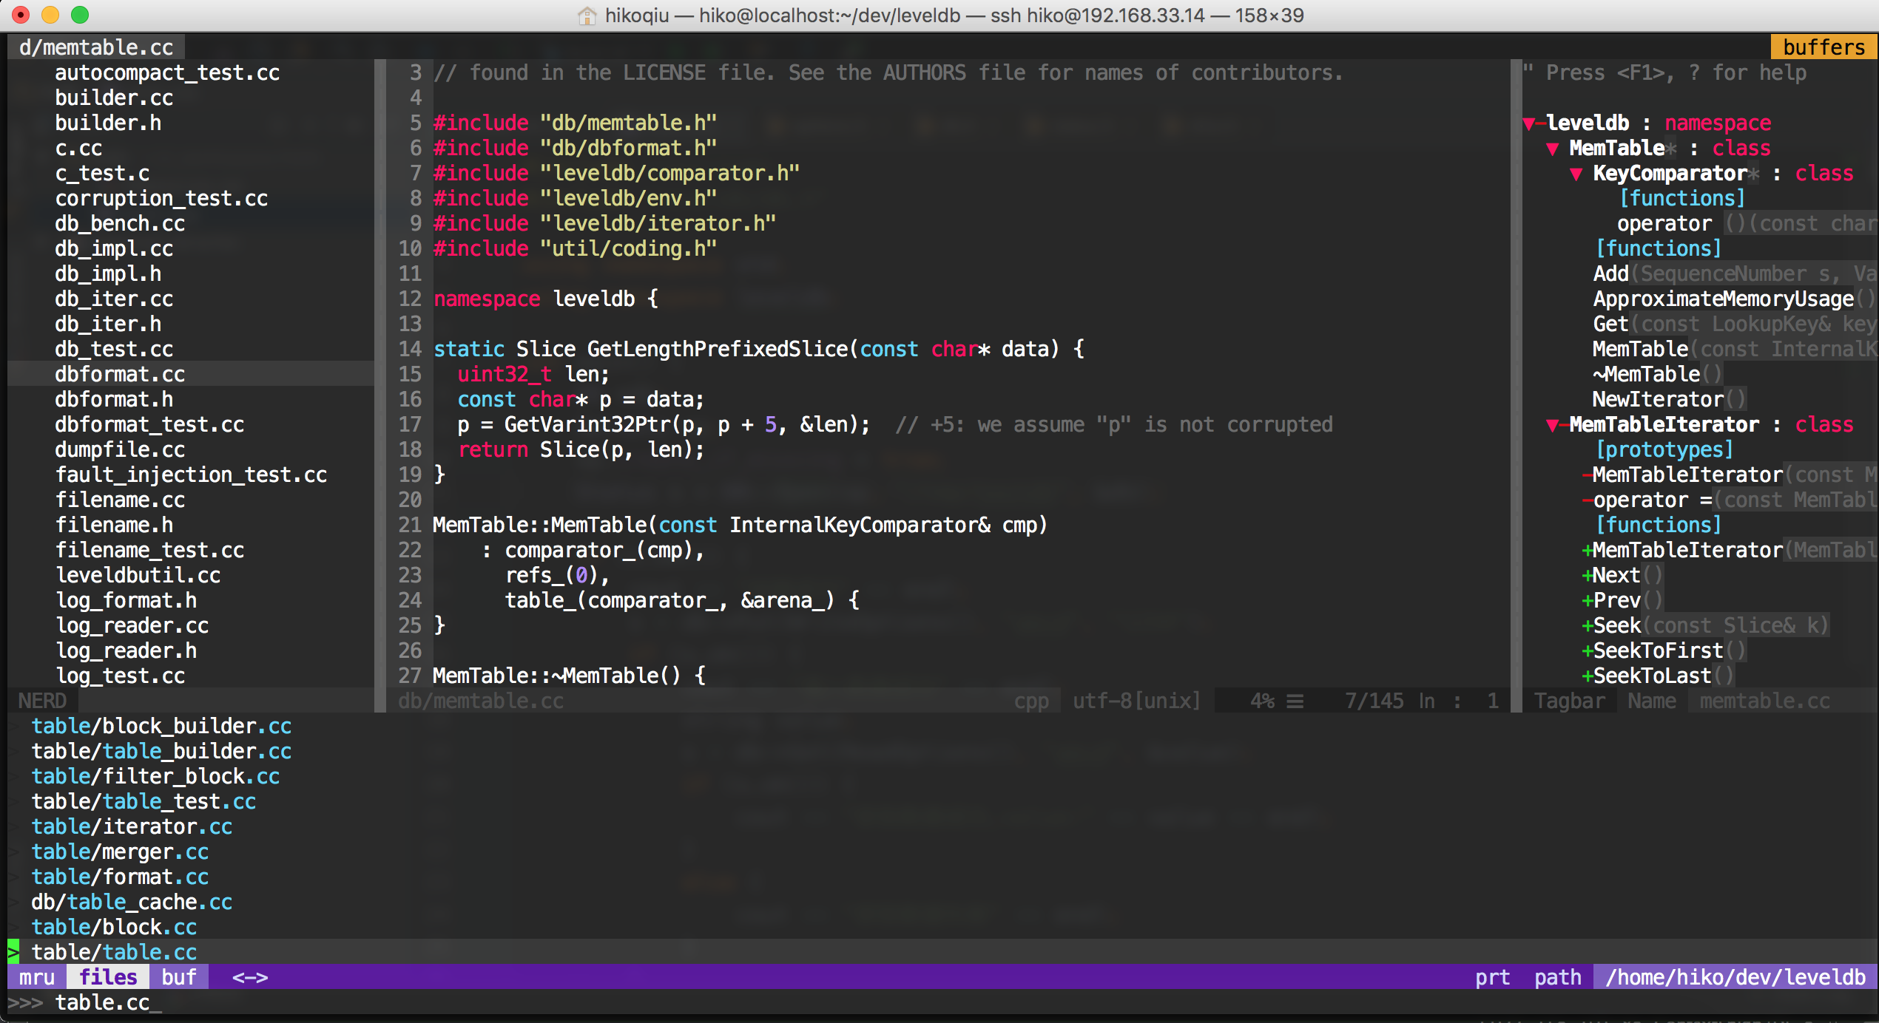1879x1023 pixels.
Task: Click the plus icon before SeekToFirst
Action: tap(1587, 651)
